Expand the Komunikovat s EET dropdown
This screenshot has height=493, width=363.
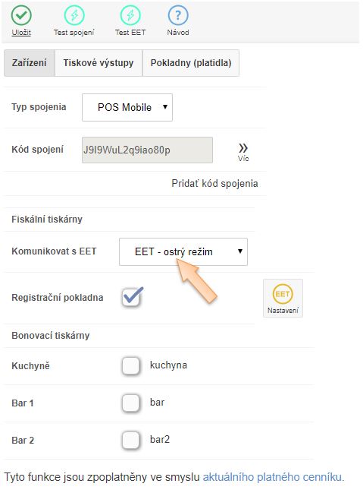point(183,252)
